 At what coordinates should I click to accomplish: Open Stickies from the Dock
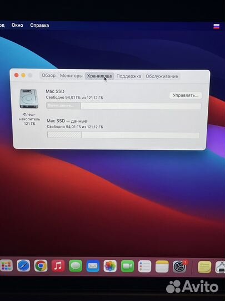click(204, 267)
